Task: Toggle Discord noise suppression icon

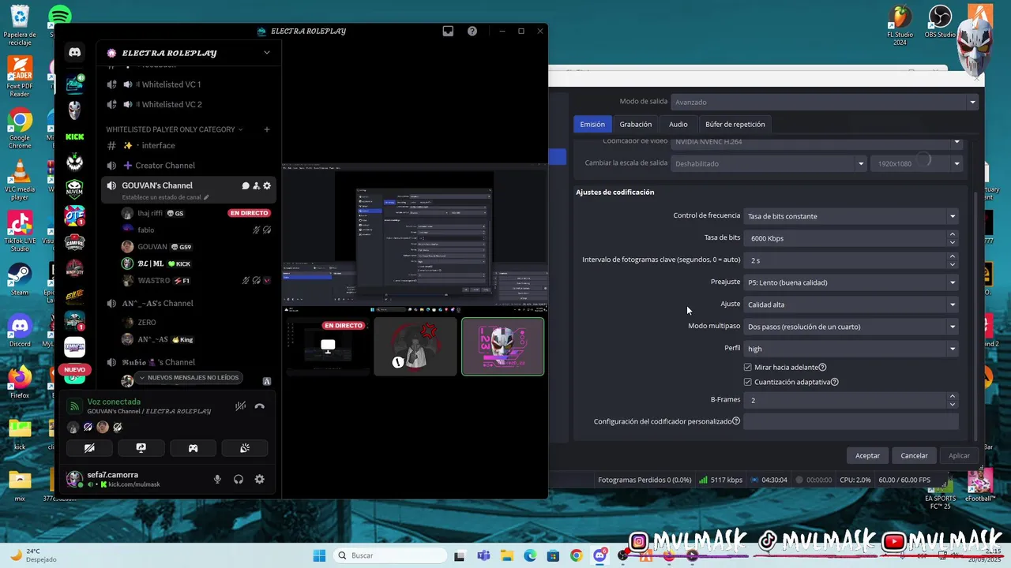Action: point(240,406)
